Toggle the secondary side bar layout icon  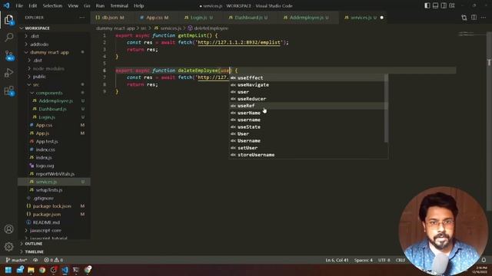click(444, 5)
